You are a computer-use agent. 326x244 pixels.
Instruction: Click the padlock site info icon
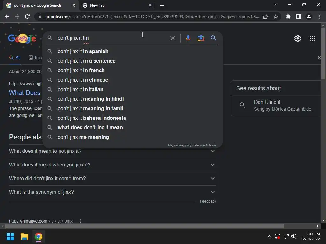[x=40, y=17]
